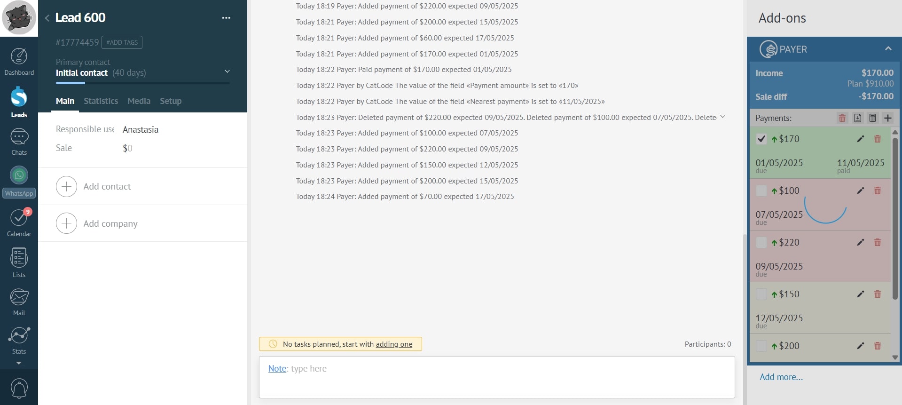
Task: Click the #ADD TAGS button
Action: [x=122, y=42]
